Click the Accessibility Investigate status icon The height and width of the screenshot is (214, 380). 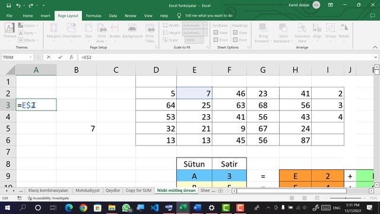[x=30, y=198]
